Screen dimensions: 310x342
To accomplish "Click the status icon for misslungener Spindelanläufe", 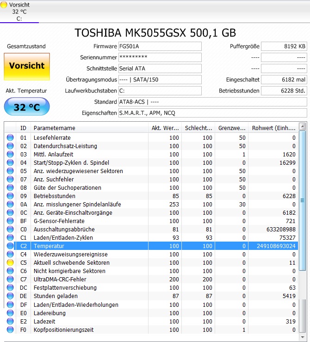I will point(10,205).
